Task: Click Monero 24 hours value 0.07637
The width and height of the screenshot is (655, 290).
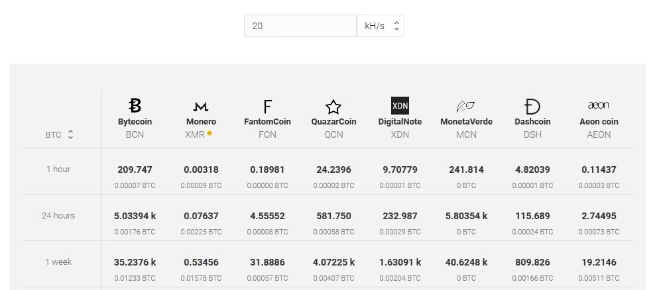Action: click(201, 216)
